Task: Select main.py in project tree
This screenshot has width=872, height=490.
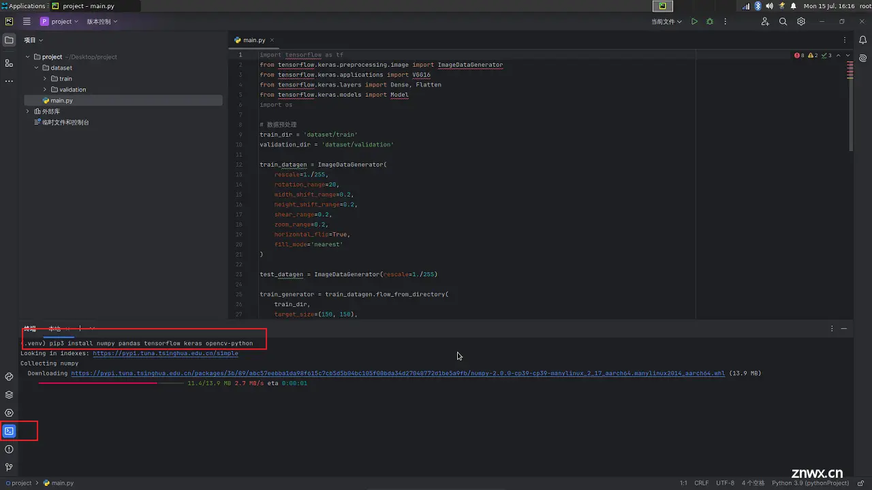Action: (x=123, y=101)
